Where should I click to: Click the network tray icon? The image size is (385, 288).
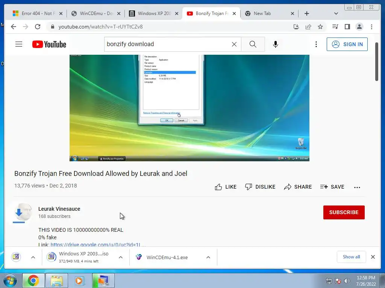point(329,281)
